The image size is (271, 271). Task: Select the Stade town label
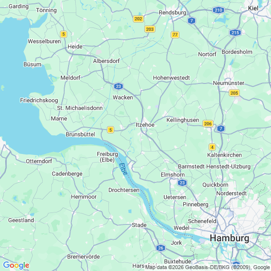(x=139, y=225)
